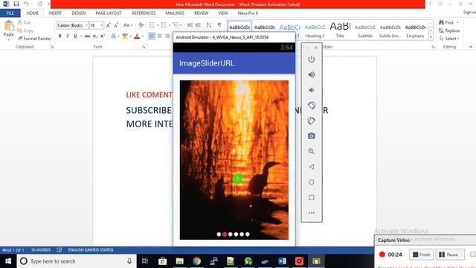Open Text Effects and Typography

(x=114, y=36)
